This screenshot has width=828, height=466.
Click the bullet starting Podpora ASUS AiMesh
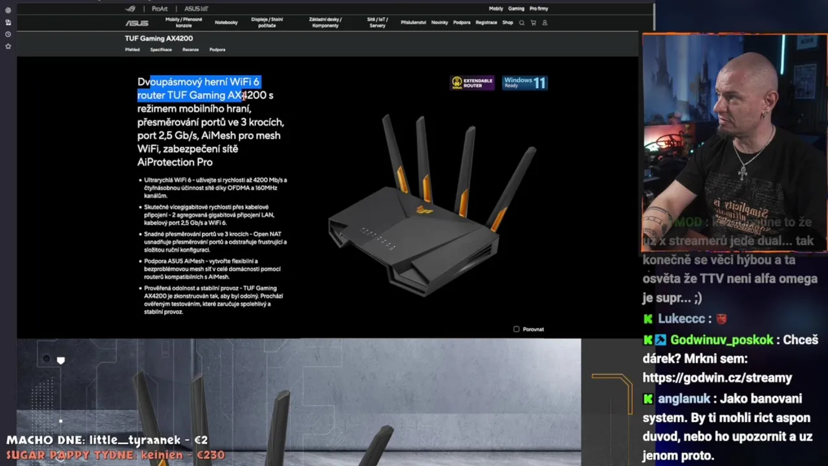coord(212,269)
